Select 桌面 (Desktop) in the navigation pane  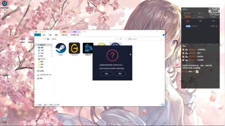[x=42, y=47]
